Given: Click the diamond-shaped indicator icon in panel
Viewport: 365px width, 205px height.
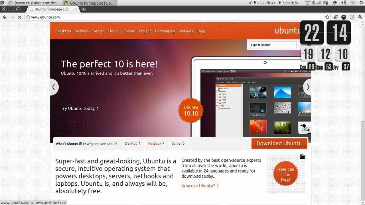Looking at the screenshot, I should click(335, 3).
